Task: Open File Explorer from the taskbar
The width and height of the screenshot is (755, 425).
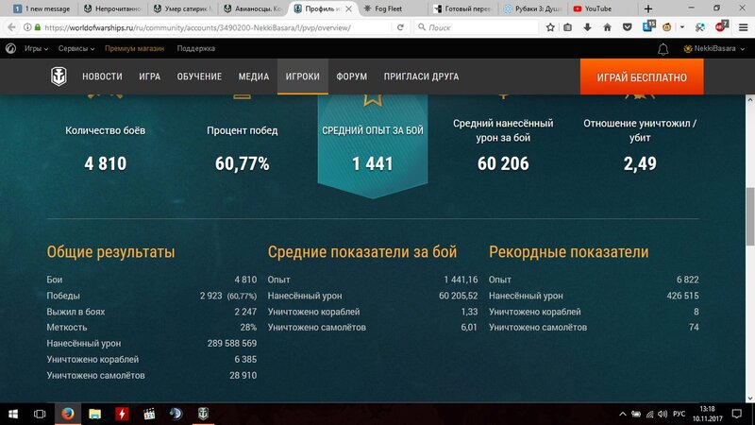Action: pyautogui.click(x=95, y=414)
